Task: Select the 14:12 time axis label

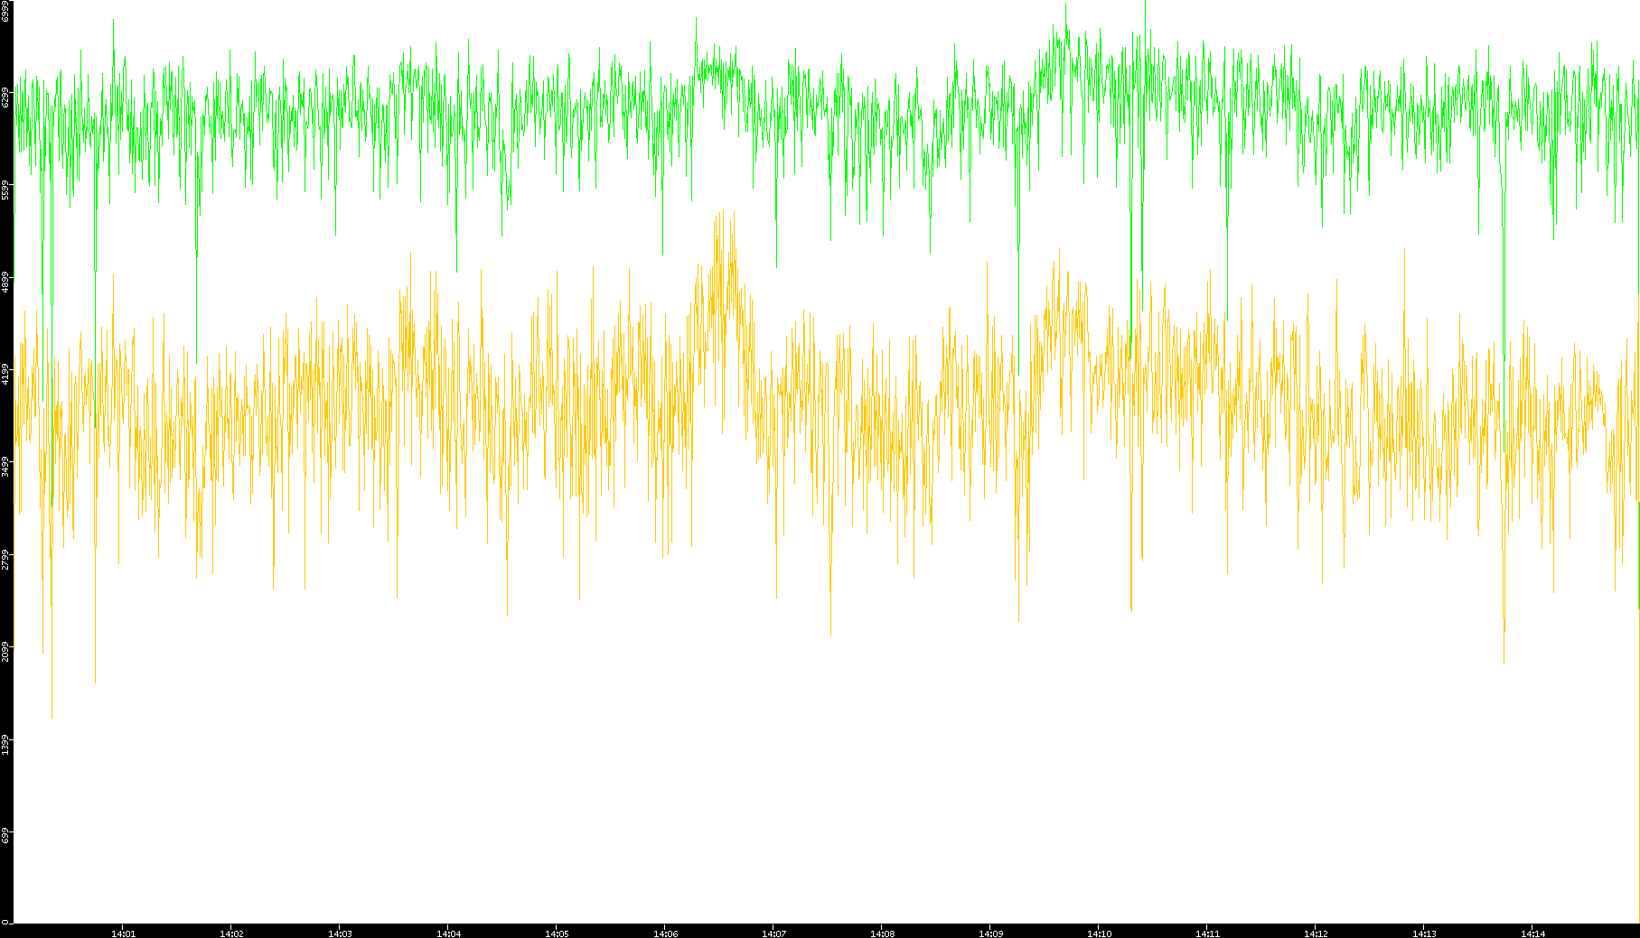Action: (1316, 933)
